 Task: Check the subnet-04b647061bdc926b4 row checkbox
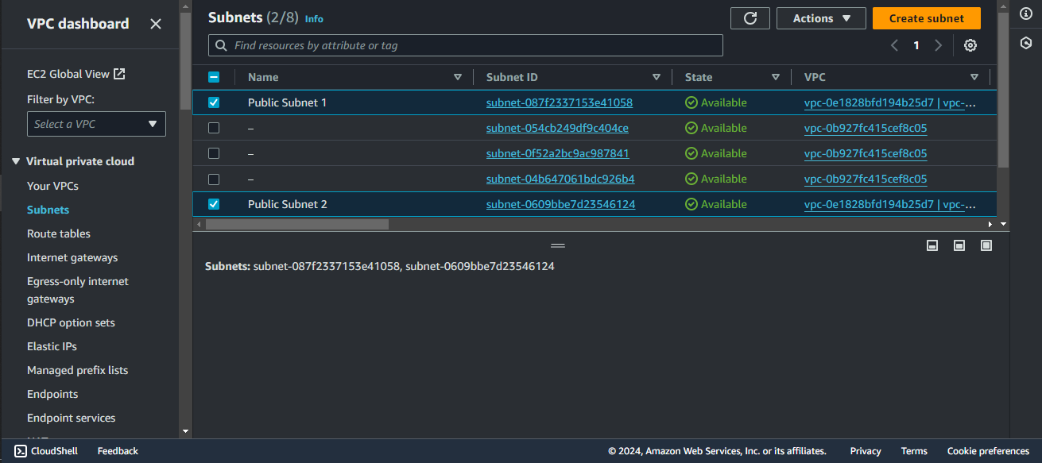click(x=214, y=179)
